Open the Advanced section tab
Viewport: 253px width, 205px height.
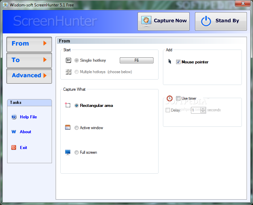tap(29, 76)
